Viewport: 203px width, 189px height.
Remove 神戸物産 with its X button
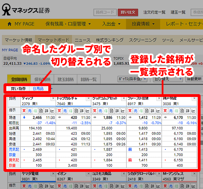click(195, 98)
